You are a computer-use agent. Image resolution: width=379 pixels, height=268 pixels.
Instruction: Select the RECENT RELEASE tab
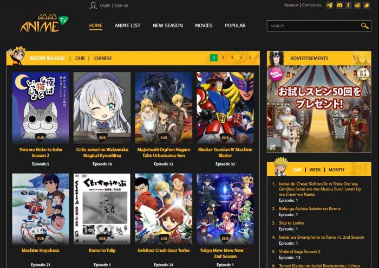[47, 59]
